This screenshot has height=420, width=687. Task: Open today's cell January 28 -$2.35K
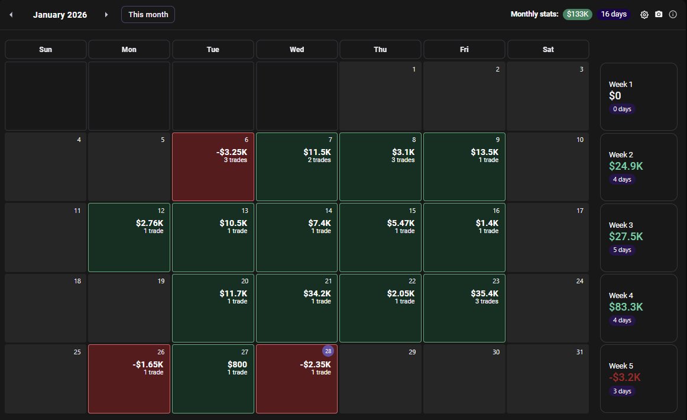[x=297, y=379]
